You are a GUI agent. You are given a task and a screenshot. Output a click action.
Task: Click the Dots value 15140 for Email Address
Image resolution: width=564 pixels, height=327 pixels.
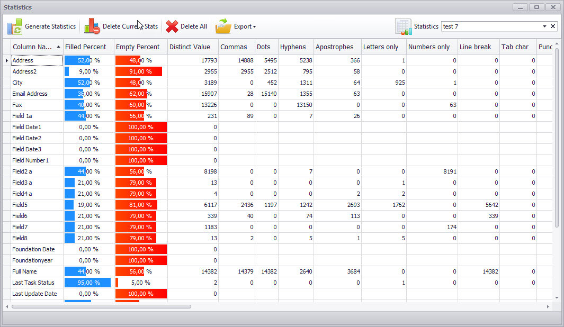(269, 94)
